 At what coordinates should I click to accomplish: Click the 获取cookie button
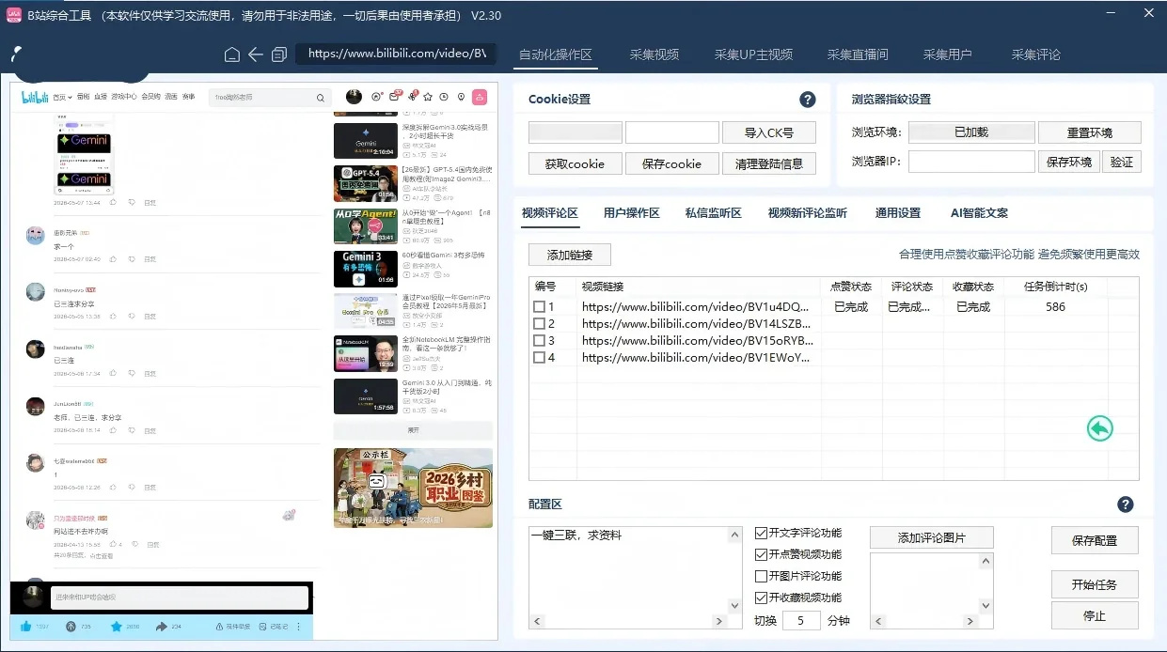tap(575, 163)
